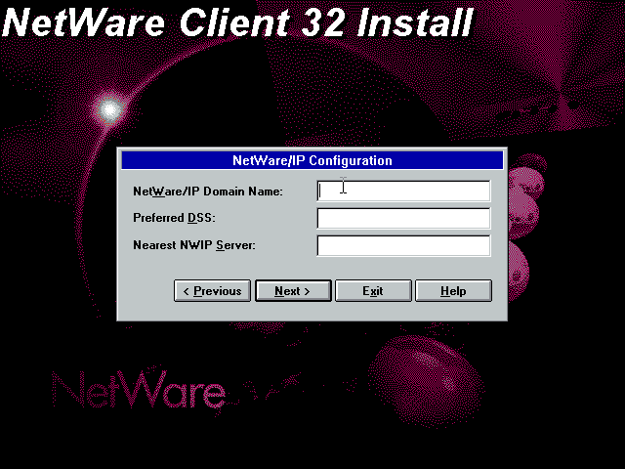Open Help for NetWare/IP Configuration
This screenshot has width=625, height=469.
(453, 291)
